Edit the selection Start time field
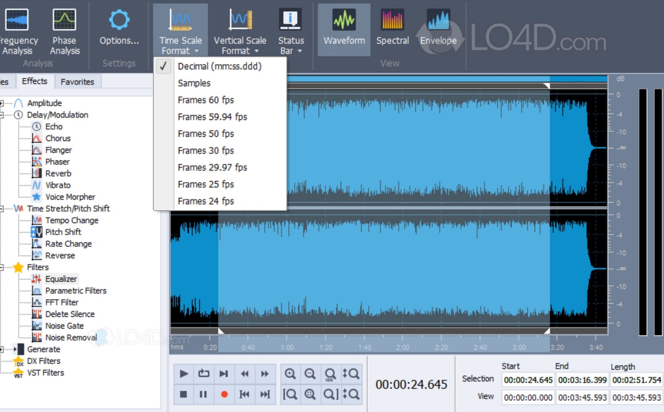This screenshot has width=664, height=412. click(528, 380)
